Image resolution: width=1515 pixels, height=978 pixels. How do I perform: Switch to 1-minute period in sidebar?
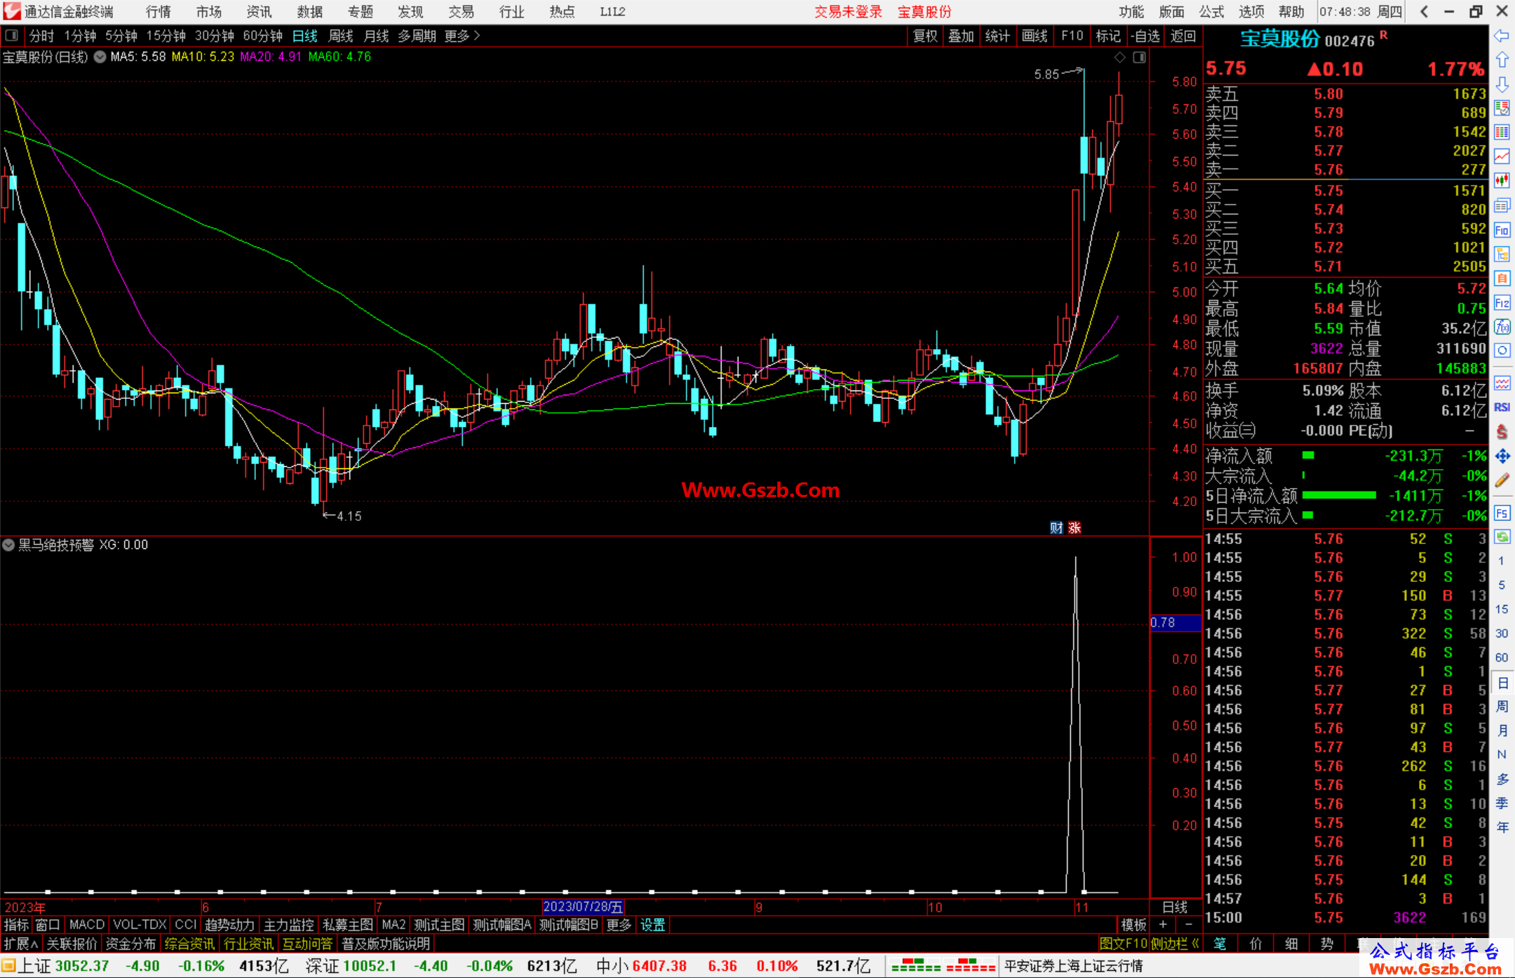click(1501, 561)
